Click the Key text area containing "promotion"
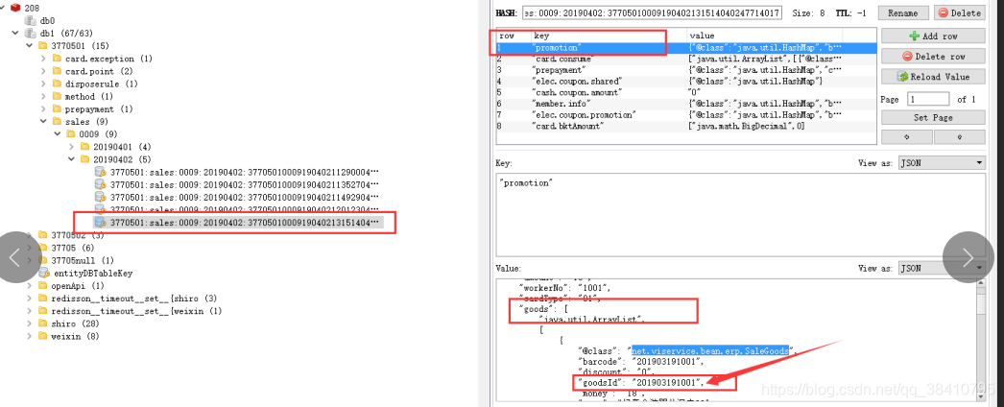Viewport: 1004px width, 407px height. [x=740, y=215]
